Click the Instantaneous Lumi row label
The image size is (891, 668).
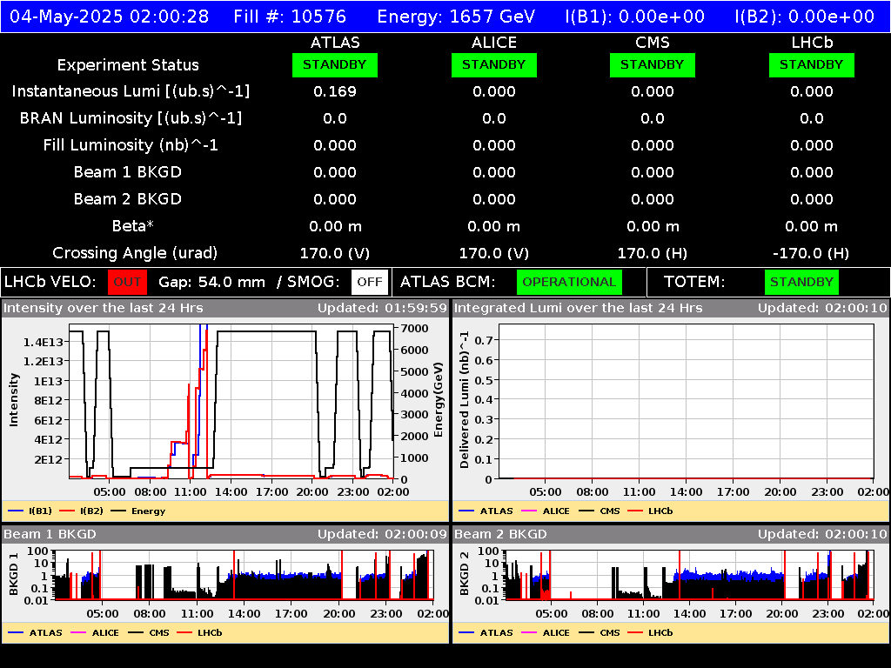(131, 91)
